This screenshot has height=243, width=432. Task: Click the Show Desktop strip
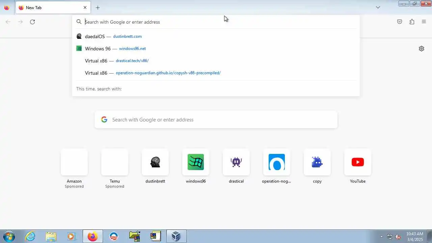(429, 236)
